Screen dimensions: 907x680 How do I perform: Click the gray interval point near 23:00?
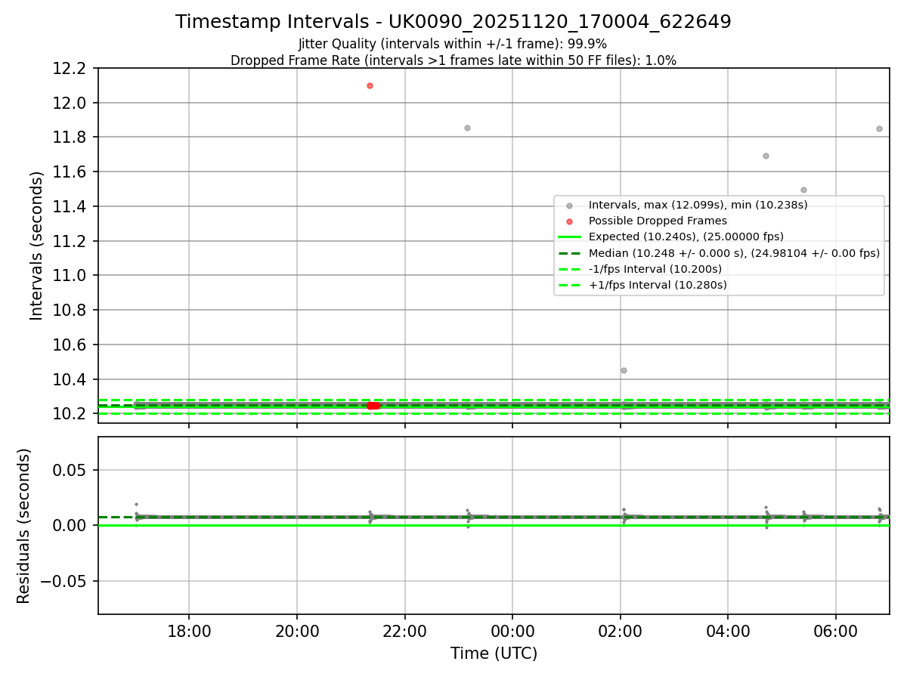click(467, 128)
